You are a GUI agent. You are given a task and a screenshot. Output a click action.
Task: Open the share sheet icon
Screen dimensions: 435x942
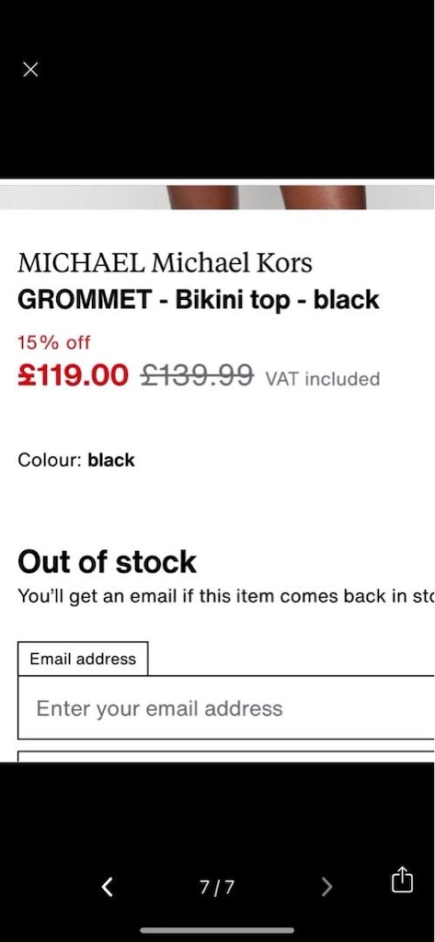click(402, 880)
